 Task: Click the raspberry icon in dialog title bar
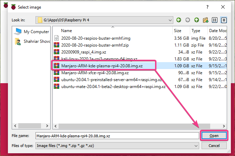13,7
